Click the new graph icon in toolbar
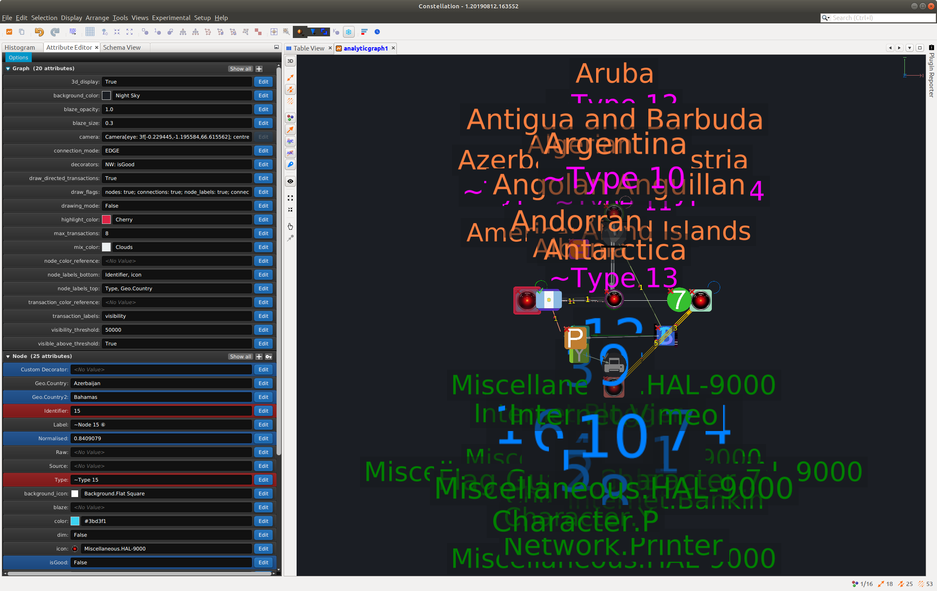This screenshot has width=937, height=591. 9,32
